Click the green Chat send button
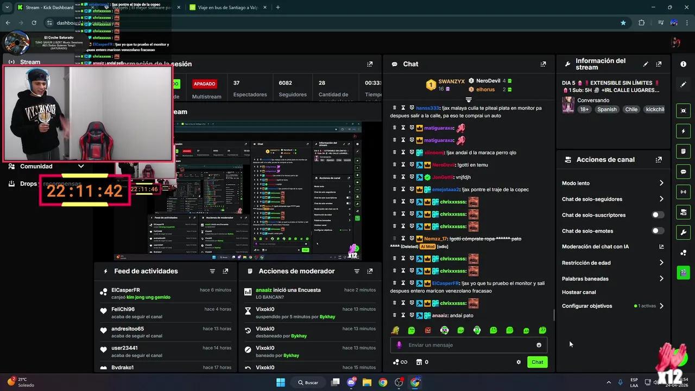695x391 pixels. click(x=537, y=362)
